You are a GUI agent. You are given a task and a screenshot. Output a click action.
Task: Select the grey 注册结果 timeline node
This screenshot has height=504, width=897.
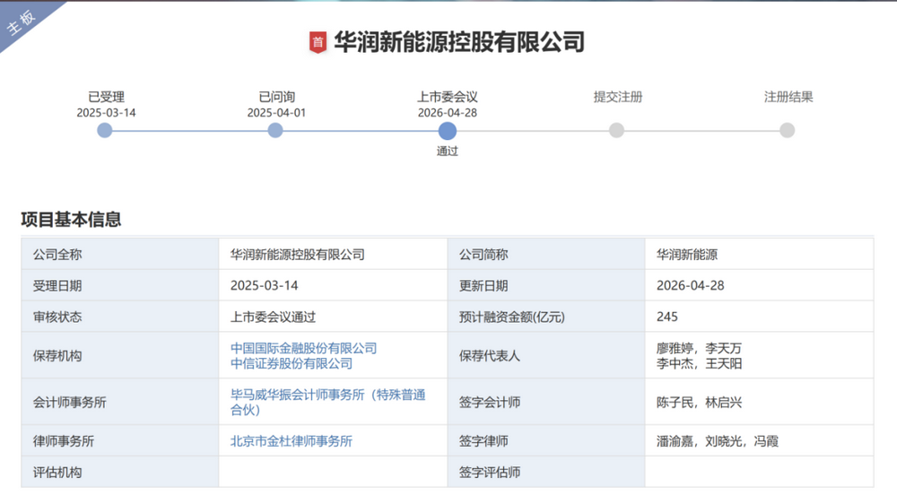[x=787, y=130]
